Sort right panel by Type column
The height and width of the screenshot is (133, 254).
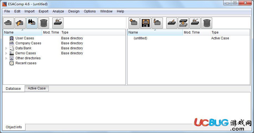coord(230,32)
